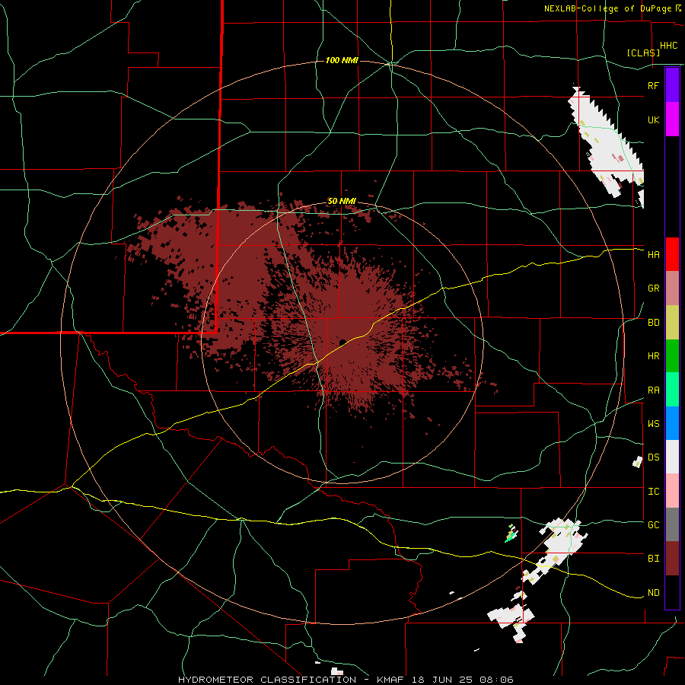Select the 'RA' legend label
Viewport: 685px width, 685px height.
coord(653,390)
